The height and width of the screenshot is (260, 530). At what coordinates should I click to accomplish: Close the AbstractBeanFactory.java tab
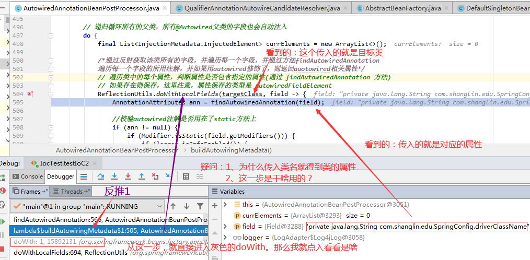coord(446,8)
